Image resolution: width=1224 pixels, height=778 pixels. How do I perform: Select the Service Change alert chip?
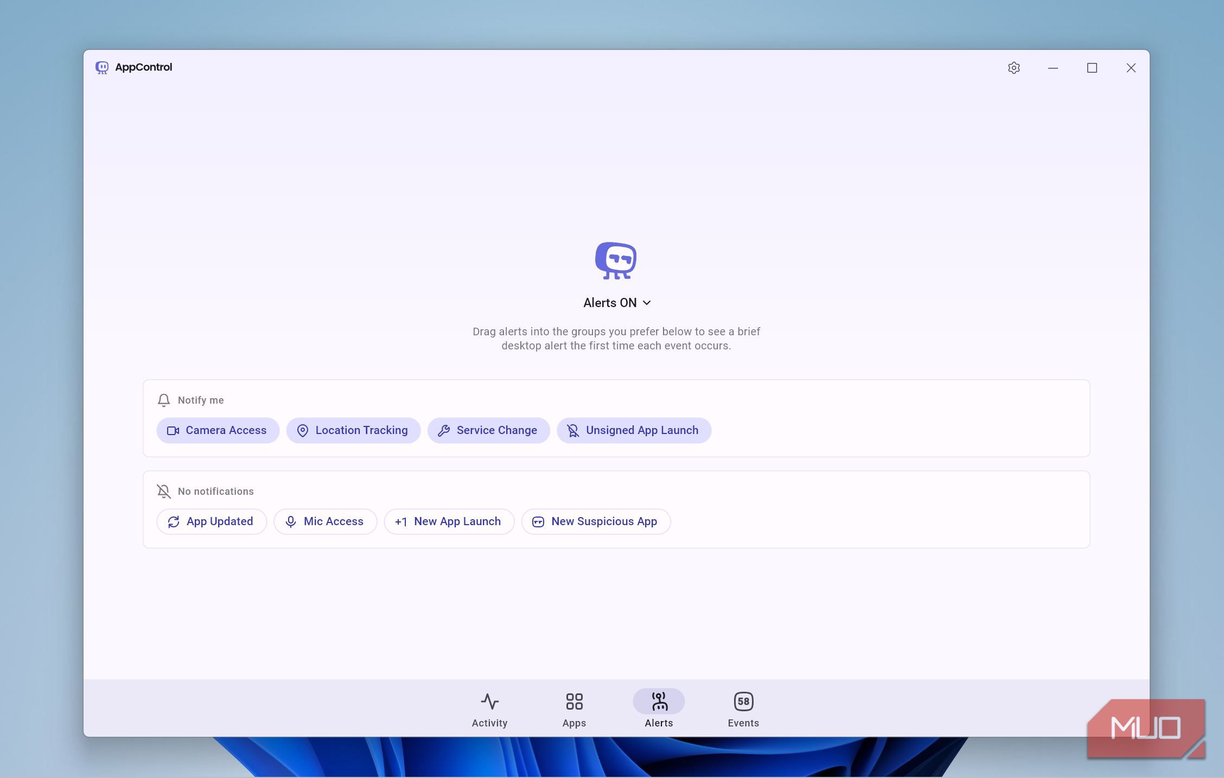pos(488,430)
